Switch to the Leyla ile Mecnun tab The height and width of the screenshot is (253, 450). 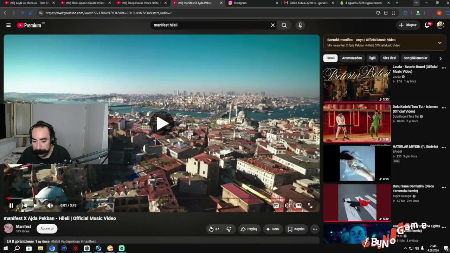pos(29,3)
